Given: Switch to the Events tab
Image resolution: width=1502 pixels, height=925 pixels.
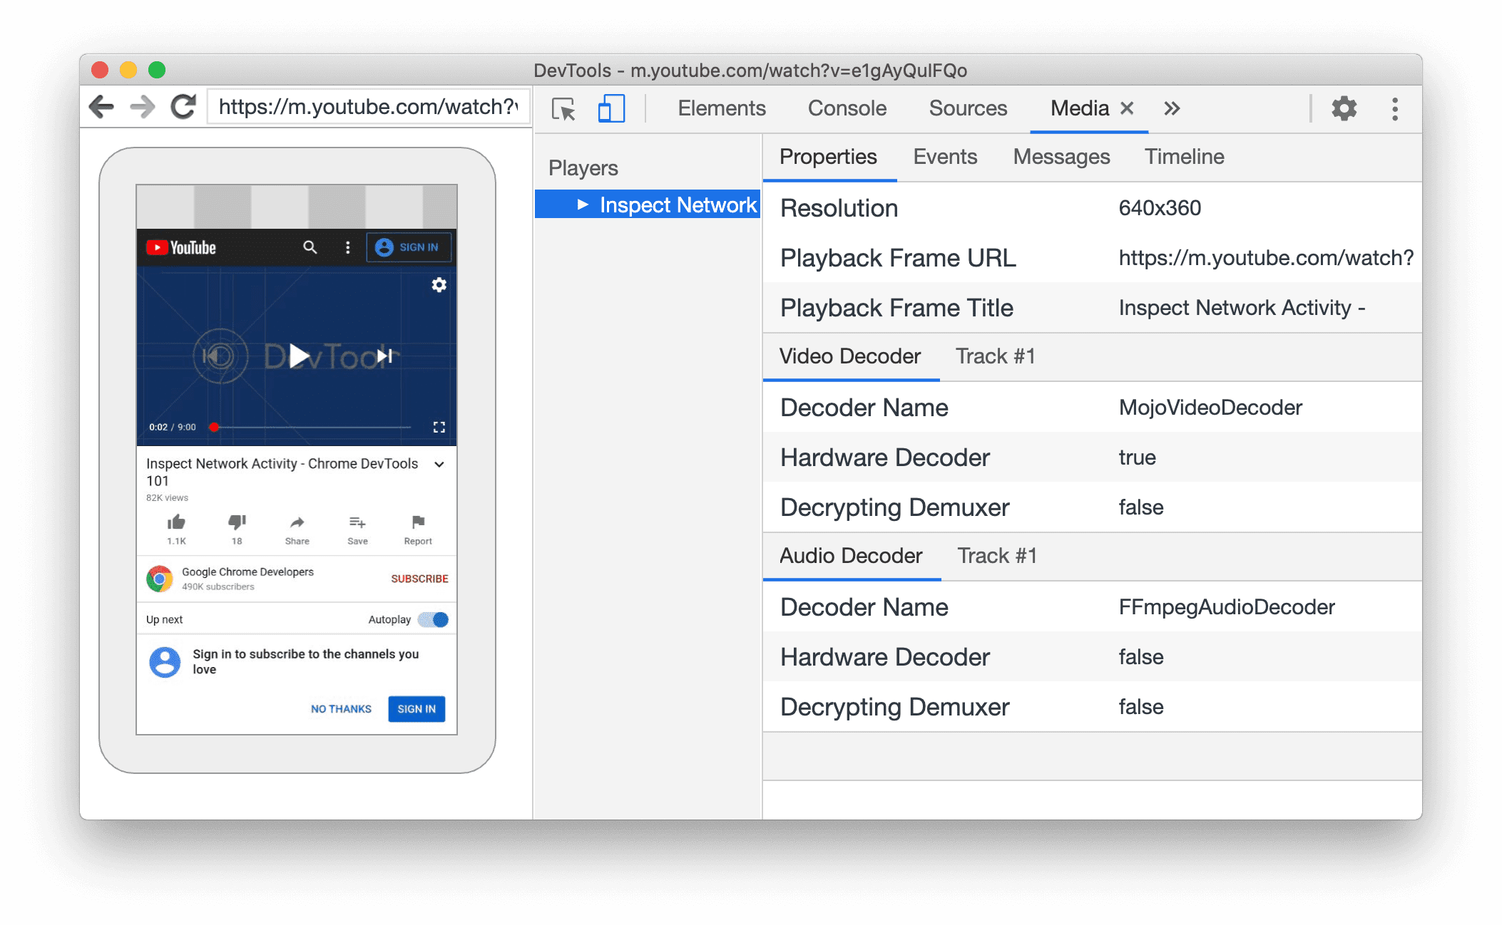Looking at the screenshot, I should pyautogui.click(x=941, y=155).
